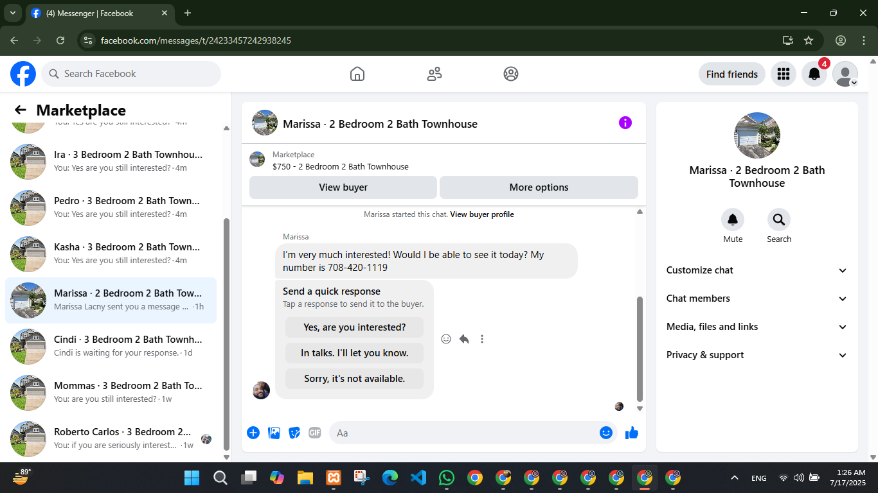Screen dimensions: 878x493
Task: Attach a photo with the image icon
Action: (x=274, y=433)
